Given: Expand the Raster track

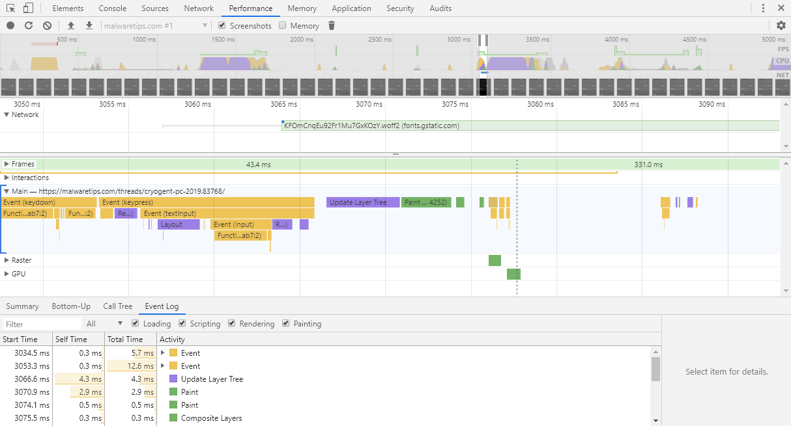Looking at the screenshot, I should tap(7, 260).
